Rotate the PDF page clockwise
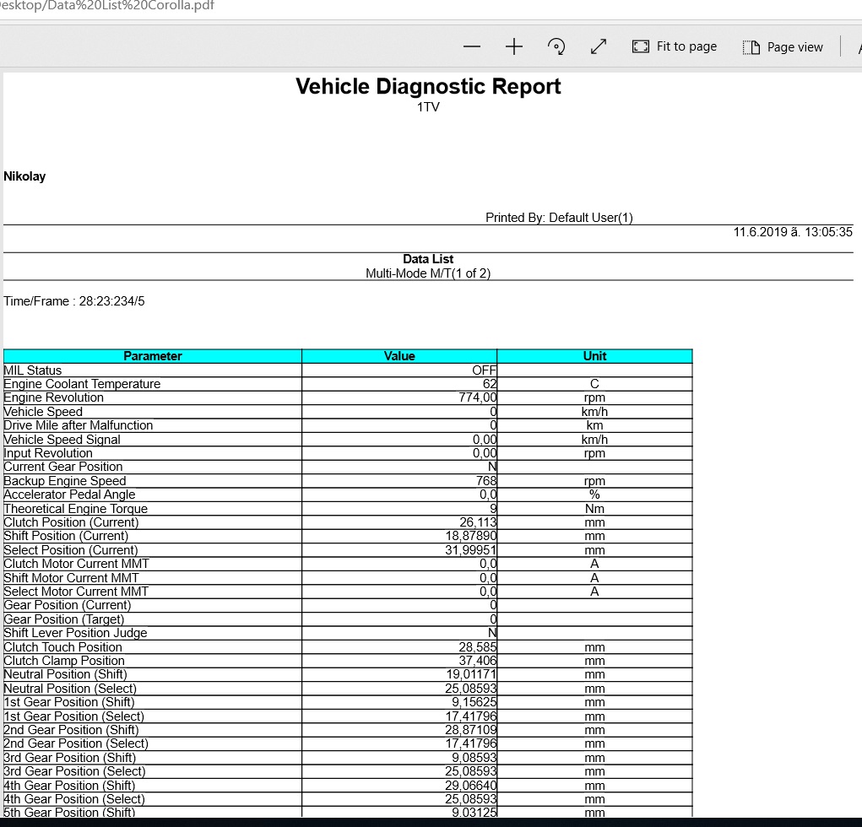The width and height of the screenshot is (862, 827). (x=556, y=47)
